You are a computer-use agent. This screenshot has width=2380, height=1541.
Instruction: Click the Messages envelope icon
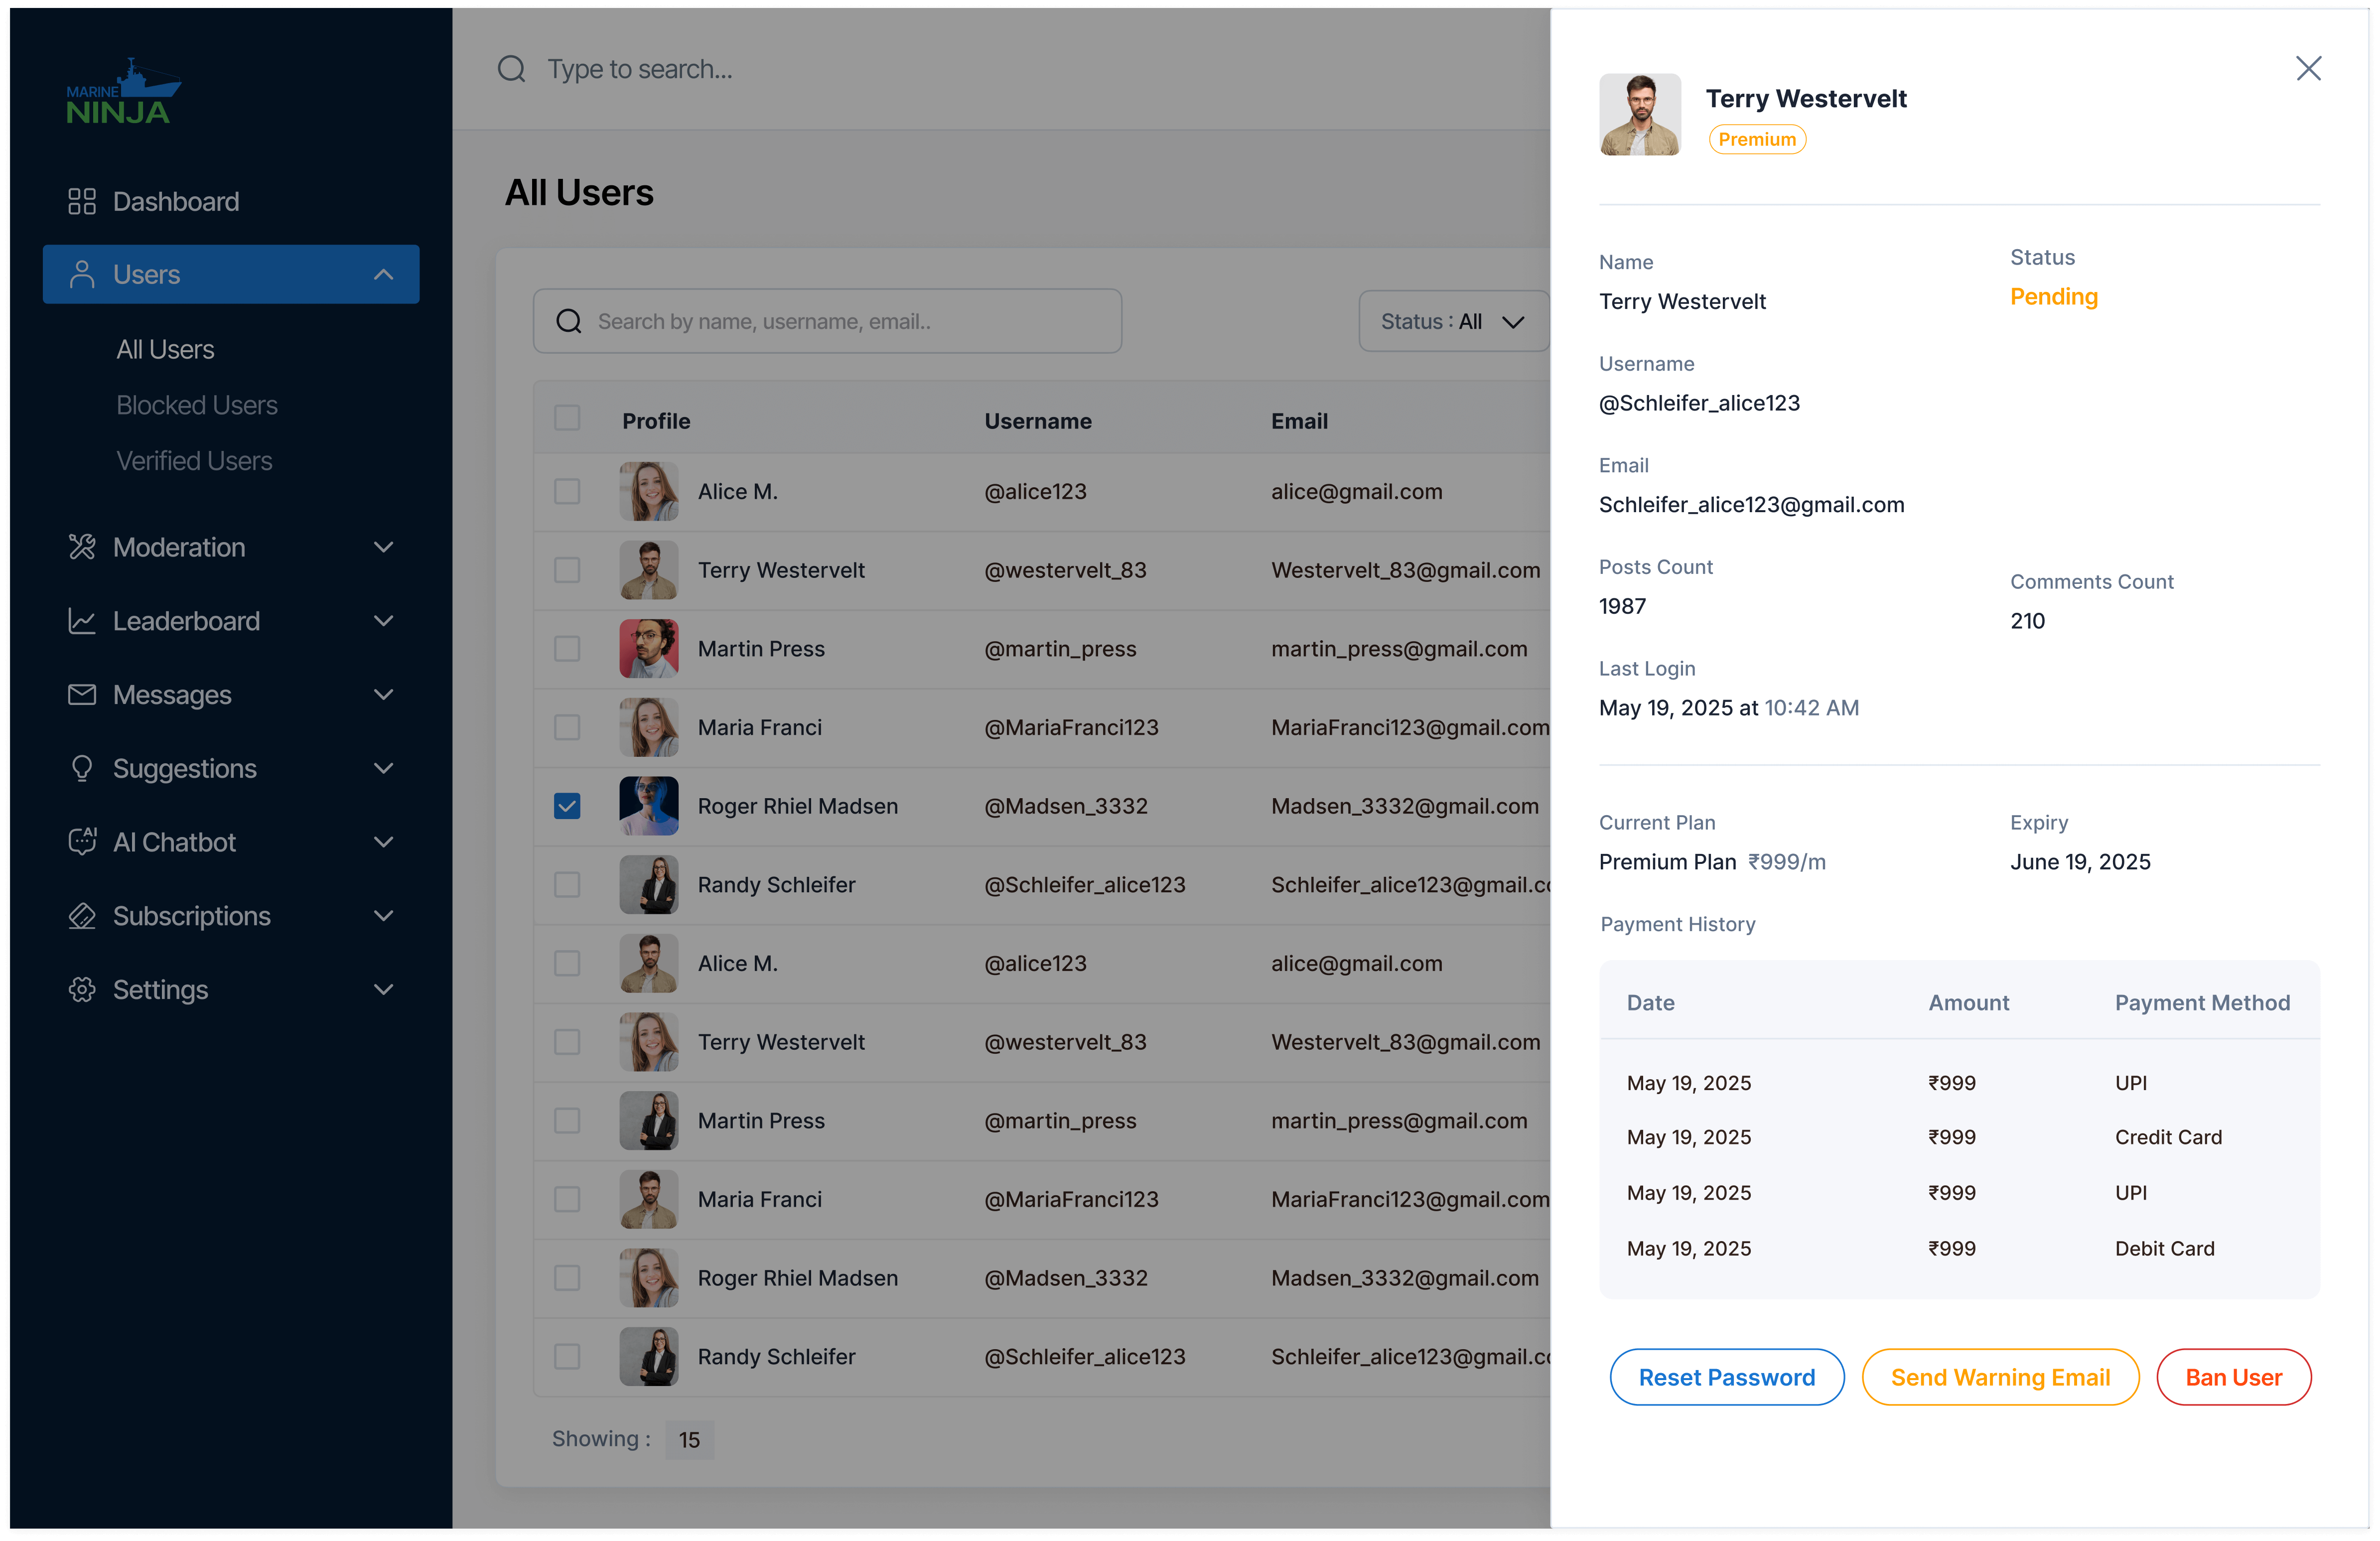(82, 694)
